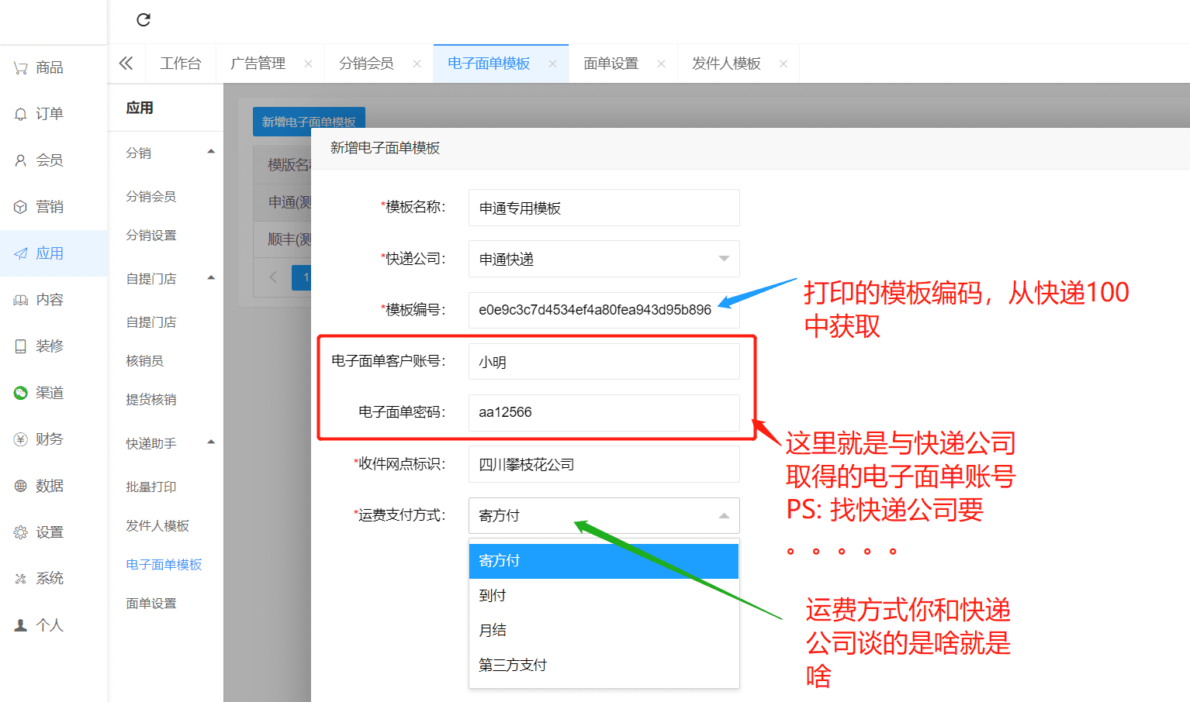Collapse sidebar with double-chevron icon
Screen dimensions: 1190x702
pyautogui.click(x=126, y=64)
